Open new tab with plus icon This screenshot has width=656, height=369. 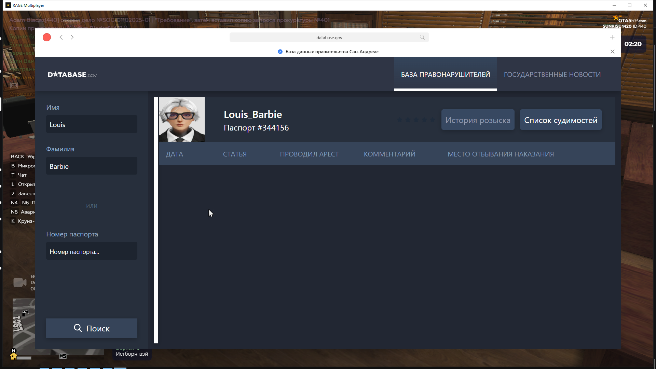tap(612, 37)
